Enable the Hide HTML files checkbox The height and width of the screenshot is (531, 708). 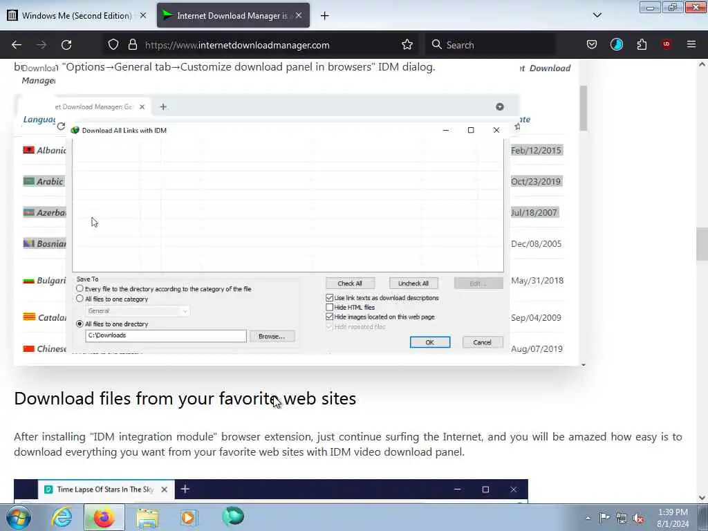coord(330,307)
